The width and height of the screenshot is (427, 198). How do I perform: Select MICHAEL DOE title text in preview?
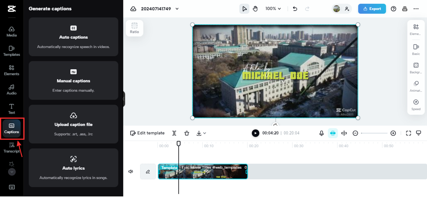(x=276, y=76)
